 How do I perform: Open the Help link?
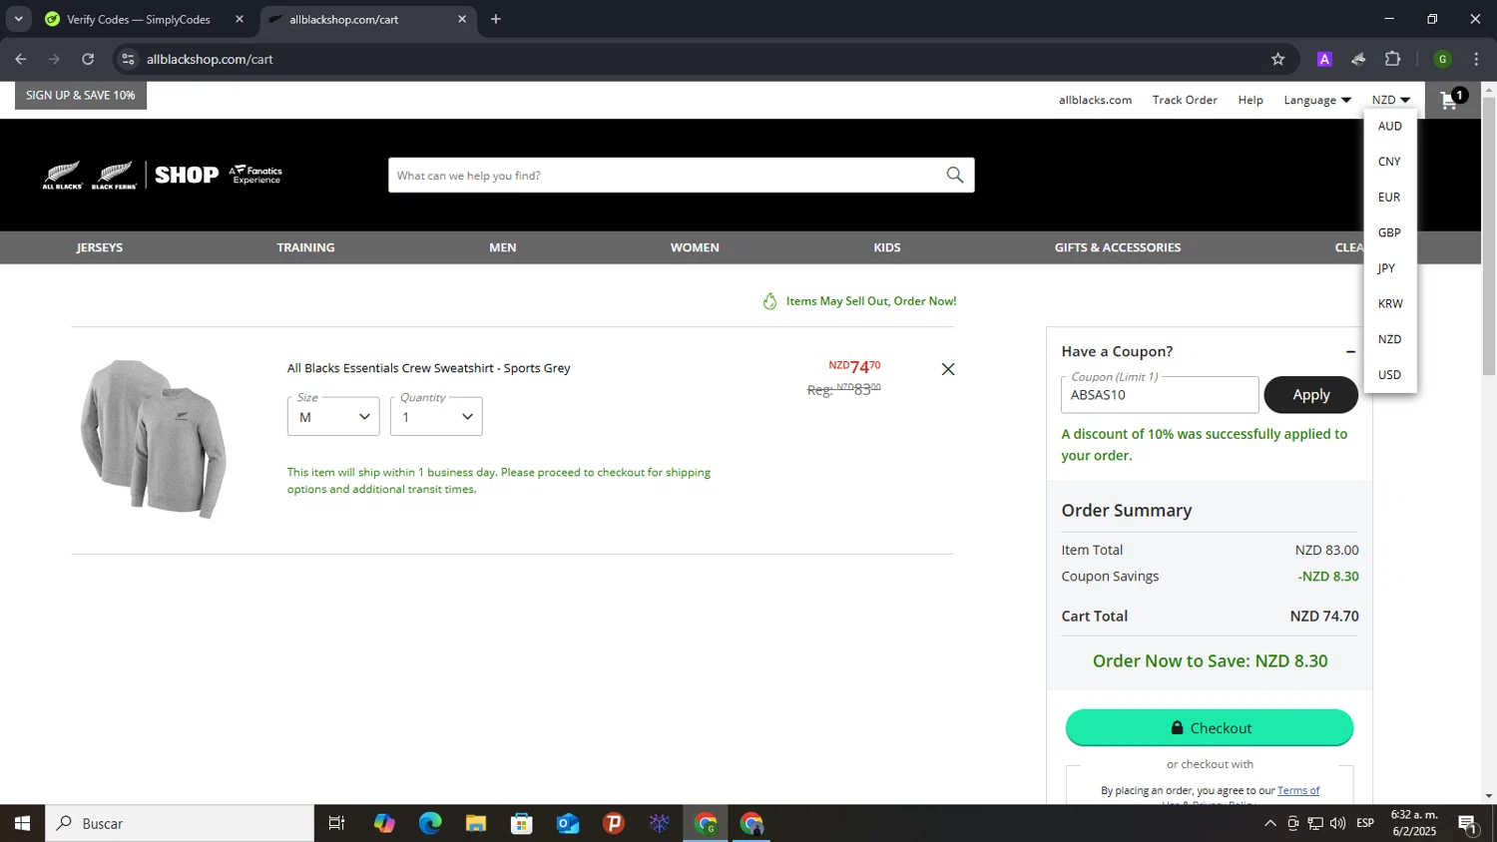(x=1250, y=100)
